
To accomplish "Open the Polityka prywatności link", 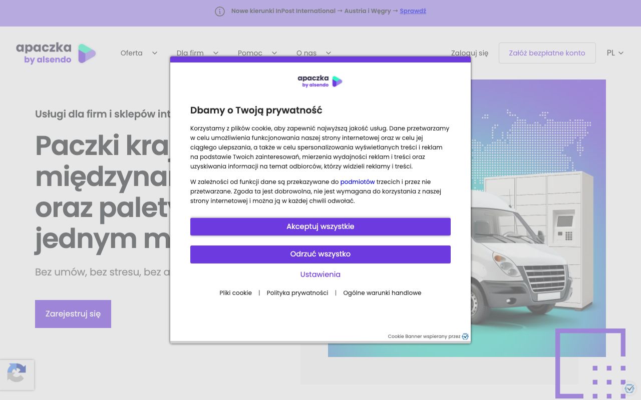I will pyautogui.click(x=297, y=293).
